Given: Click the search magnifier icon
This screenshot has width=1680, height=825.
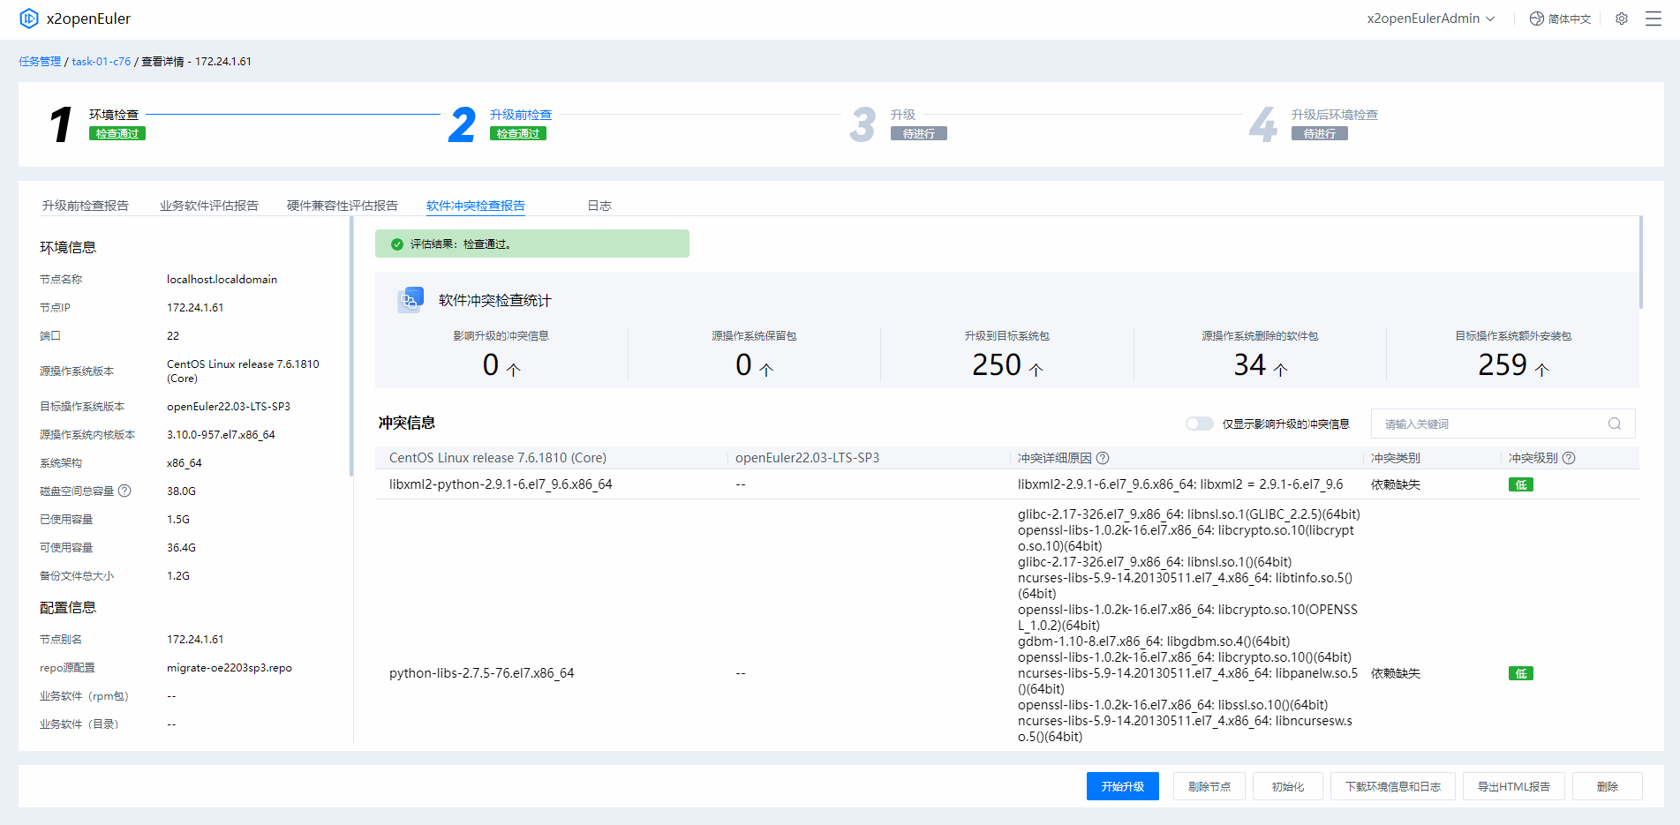Looking at the screenshot, I should [x=1615, y=424].
